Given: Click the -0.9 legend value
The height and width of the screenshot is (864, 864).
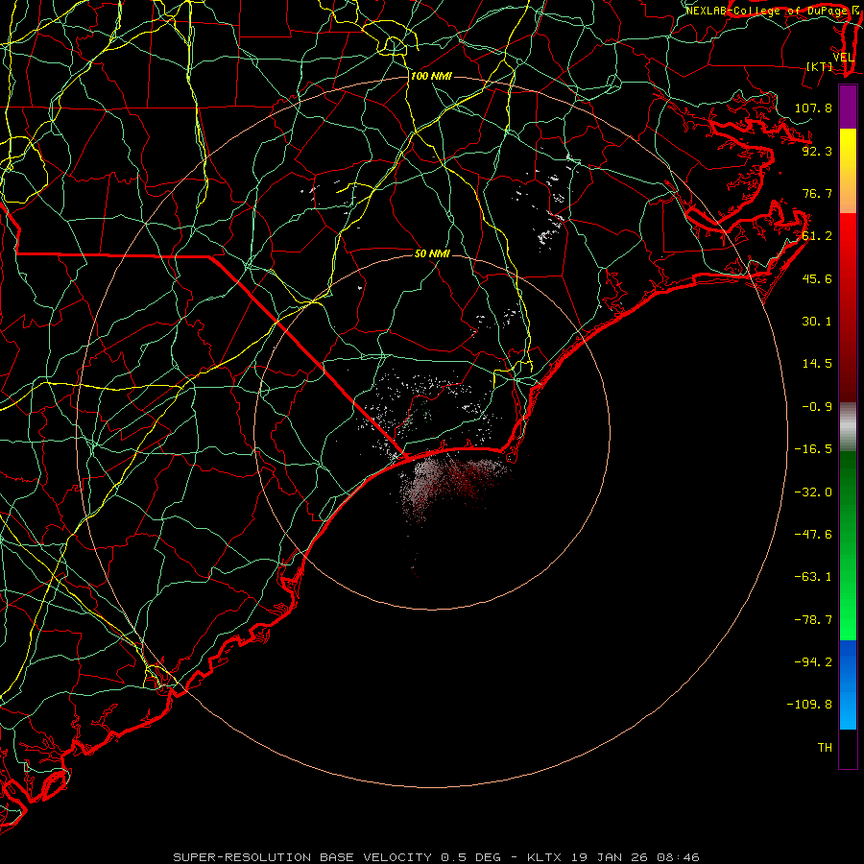Looking at the screenshot, I should pos(817,407).
